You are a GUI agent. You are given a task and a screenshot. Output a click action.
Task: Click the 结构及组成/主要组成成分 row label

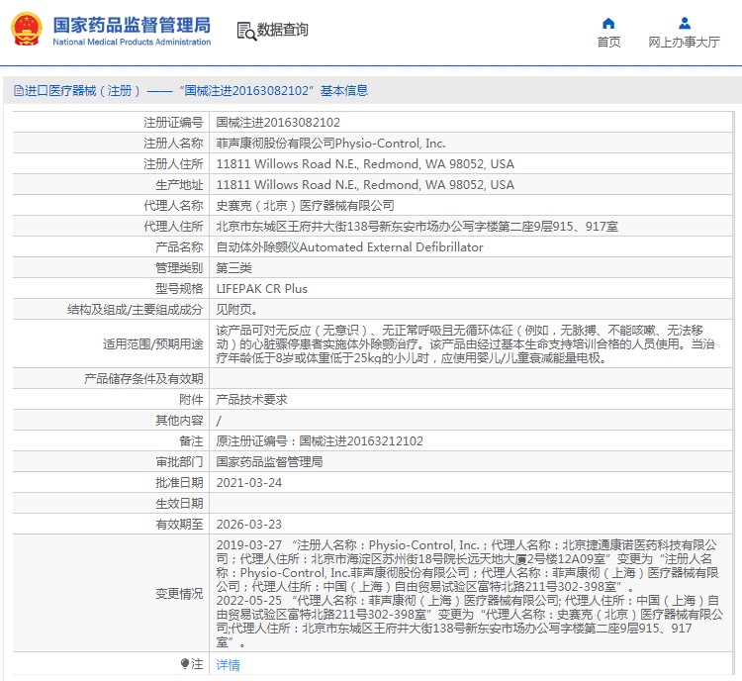[x=135, y=310]
